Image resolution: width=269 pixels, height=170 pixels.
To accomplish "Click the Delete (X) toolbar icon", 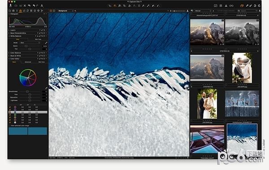I will coord(25,6).
